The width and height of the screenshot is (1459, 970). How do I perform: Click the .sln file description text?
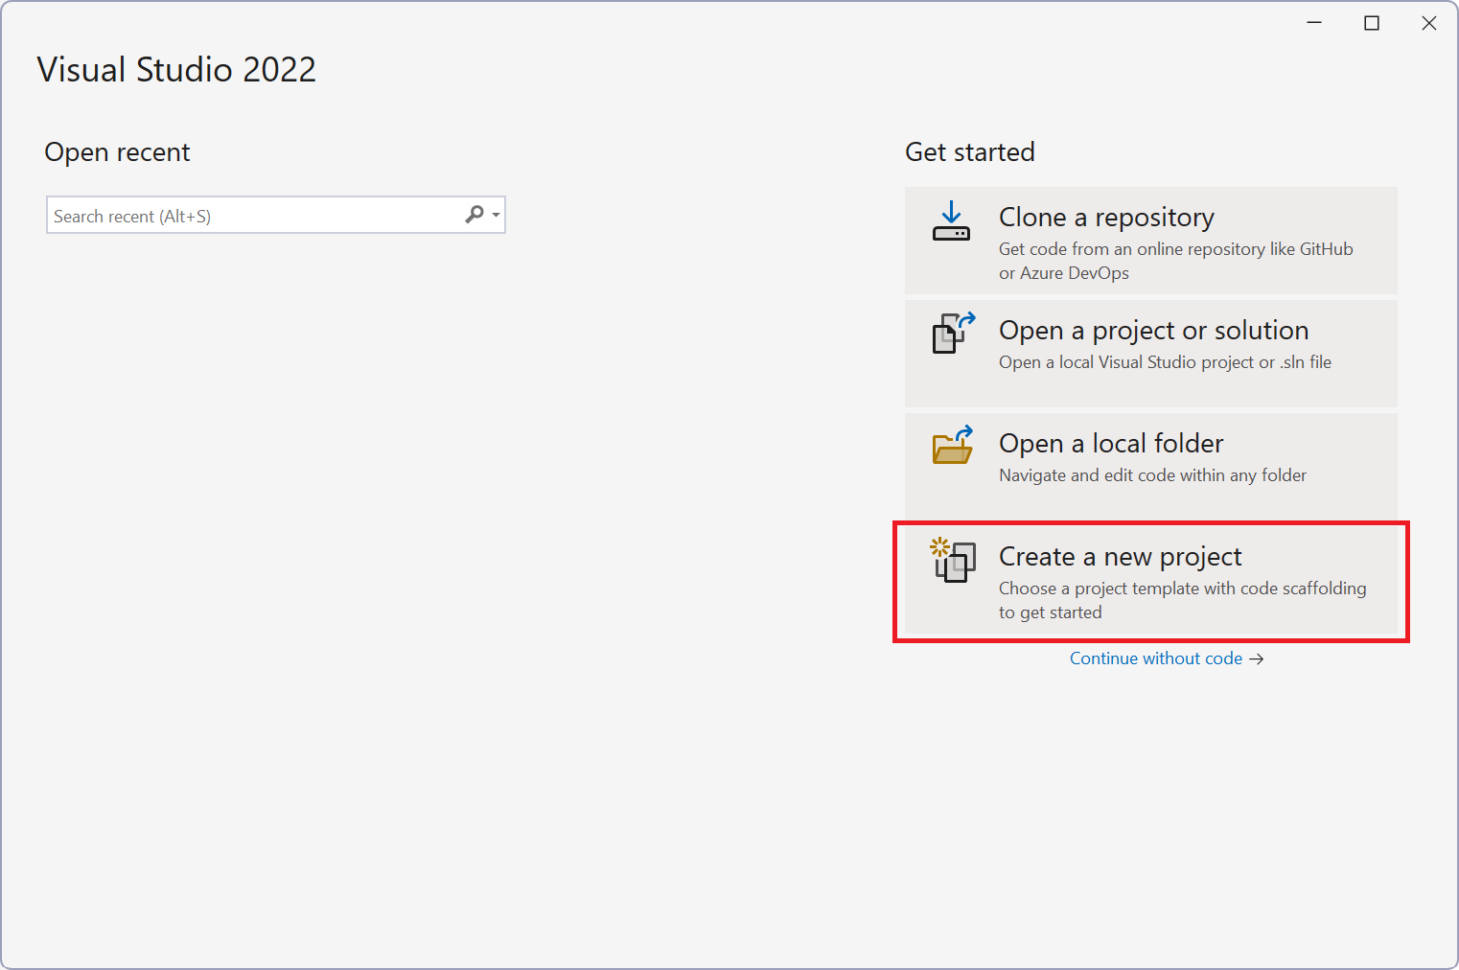pos(1165,362)
